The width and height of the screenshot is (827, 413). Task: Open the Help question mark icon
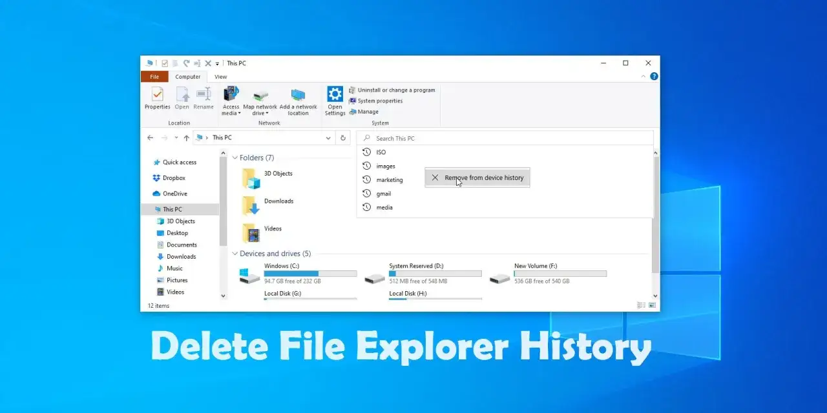654,76
